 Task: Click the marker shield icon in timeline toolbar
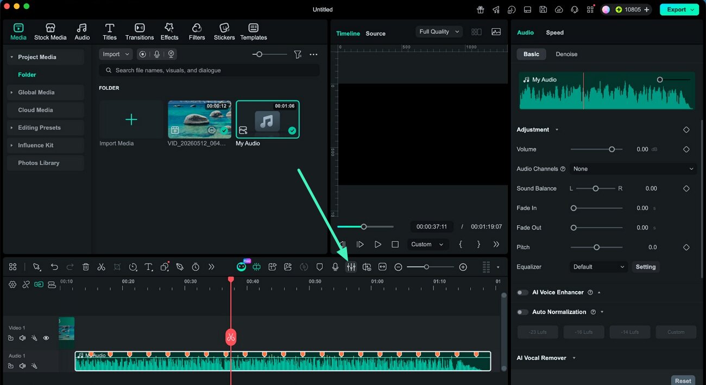320,267
